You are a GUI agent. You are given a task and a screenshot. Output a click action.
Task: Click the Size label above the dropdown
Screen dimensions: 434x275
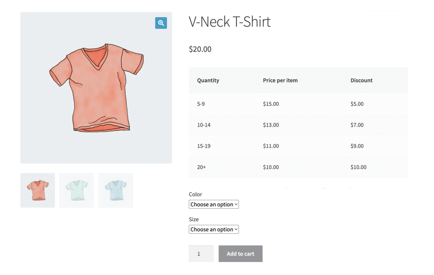194,219
